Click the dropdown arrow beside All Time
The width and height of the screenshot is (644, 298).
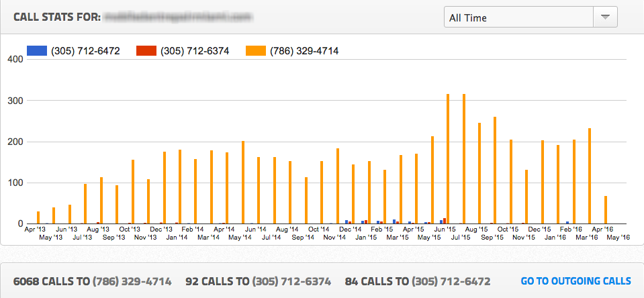coord(605,18)
